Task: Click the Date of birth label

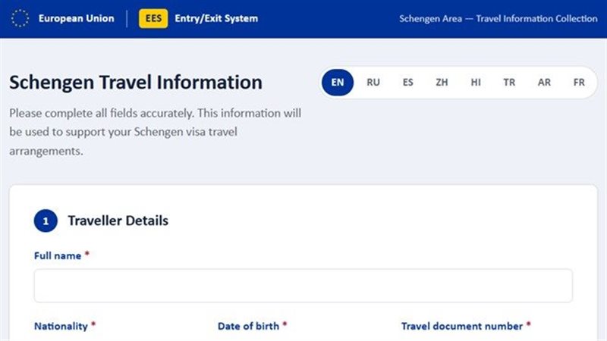Action: pos(248,326)
